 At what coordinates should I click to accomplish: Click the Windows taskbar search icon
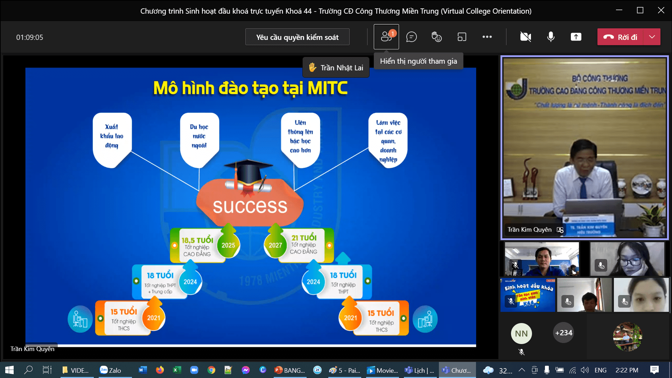pos(28,370)
